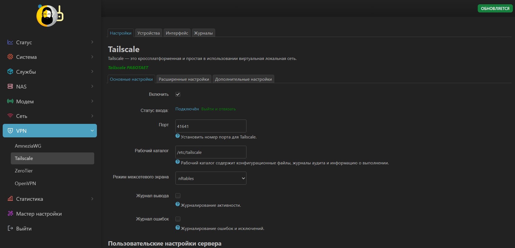The width and height of the screenshot is (515, 248).
Task: Collapse the VPN menu chevron
Action: point(92,131)
